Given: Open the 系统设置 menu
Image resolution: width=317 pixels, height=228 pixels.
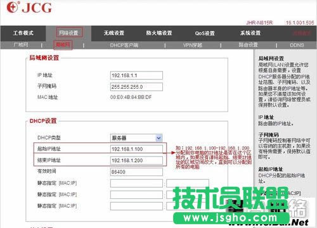Looking at the screenshot, I should (x=250, y=33).
